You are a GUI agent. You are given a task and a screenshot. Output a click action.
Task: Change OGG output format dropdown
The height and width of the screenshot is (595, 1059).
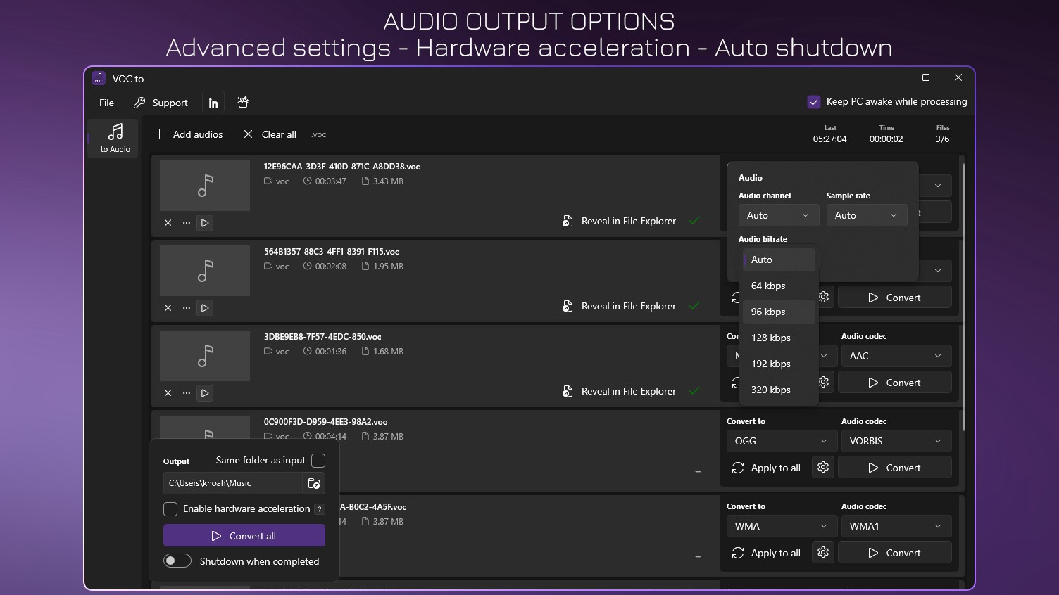781,440
